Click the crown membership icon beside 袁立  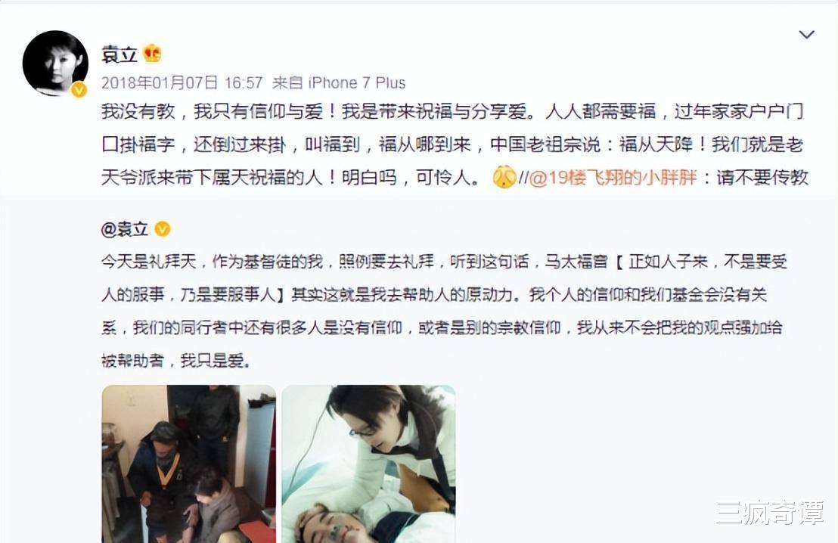[x=152, y=54]
